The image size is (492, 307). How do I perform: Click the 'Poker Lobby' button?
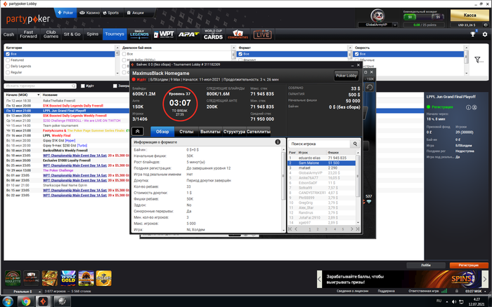tap(346, 76)
